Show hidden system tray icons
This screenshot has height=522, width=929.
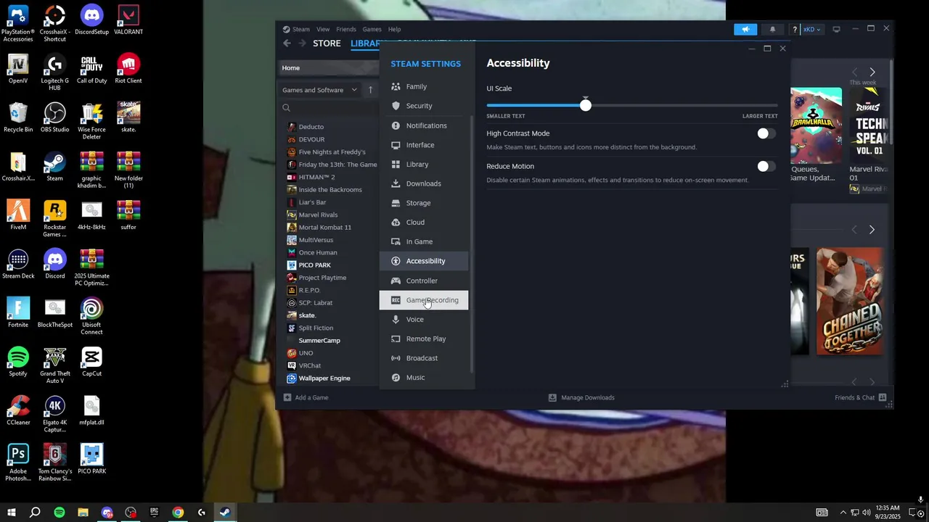click(x=843, y=513)
